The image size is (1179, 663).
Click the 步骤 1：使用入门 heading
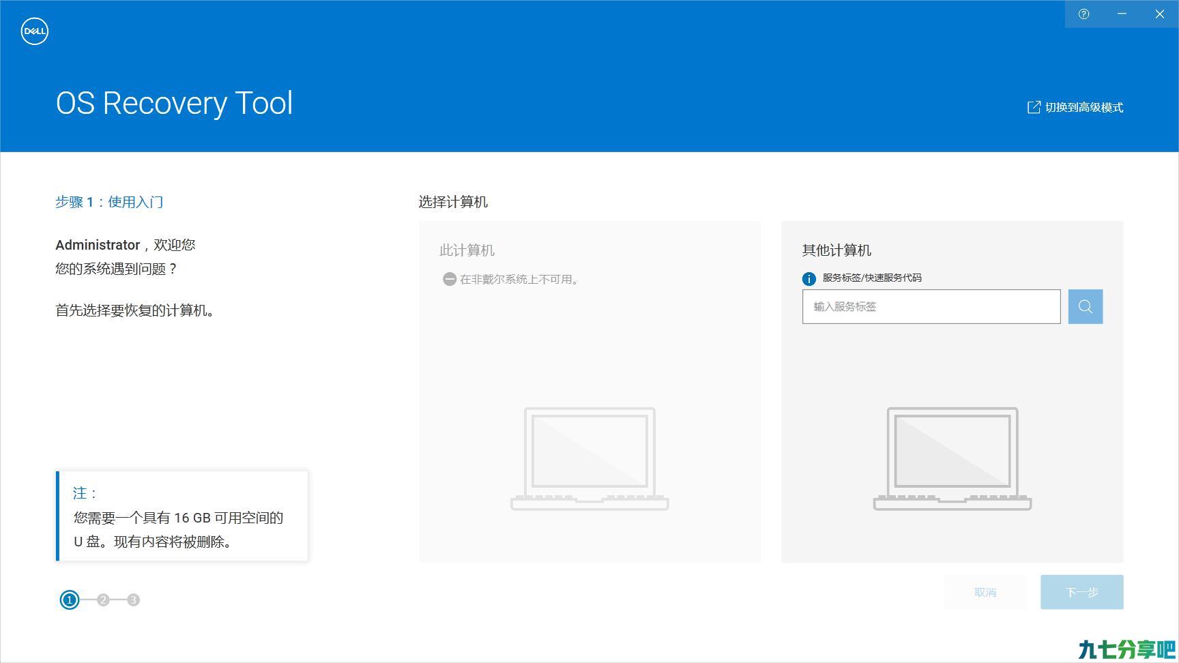click(x=109, y=202)
